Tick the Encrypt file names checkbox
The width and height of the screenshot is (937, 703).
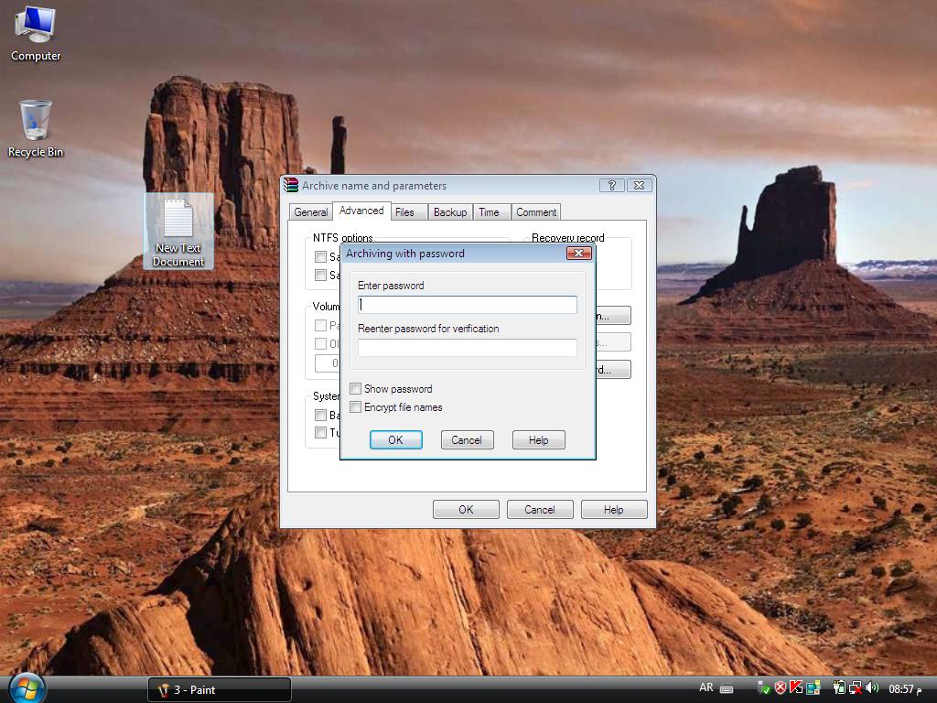pos(356,407)
